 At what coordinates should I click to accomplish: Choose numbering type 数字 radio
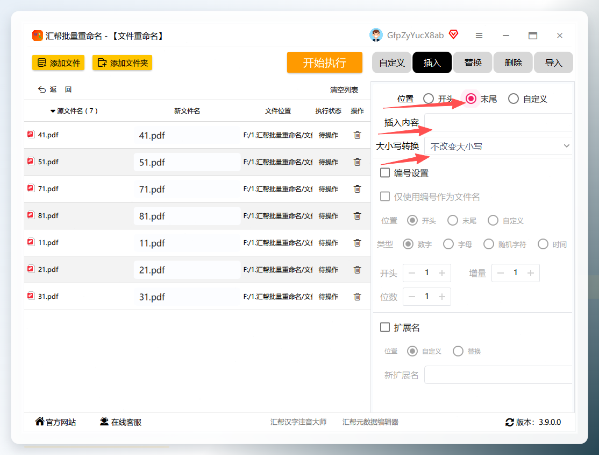408,244
